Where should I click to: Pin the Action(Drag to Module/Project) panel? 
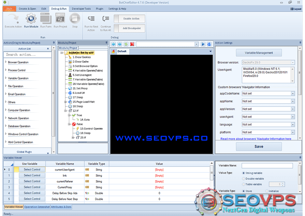pyautogui.click(x=54, y=43)
